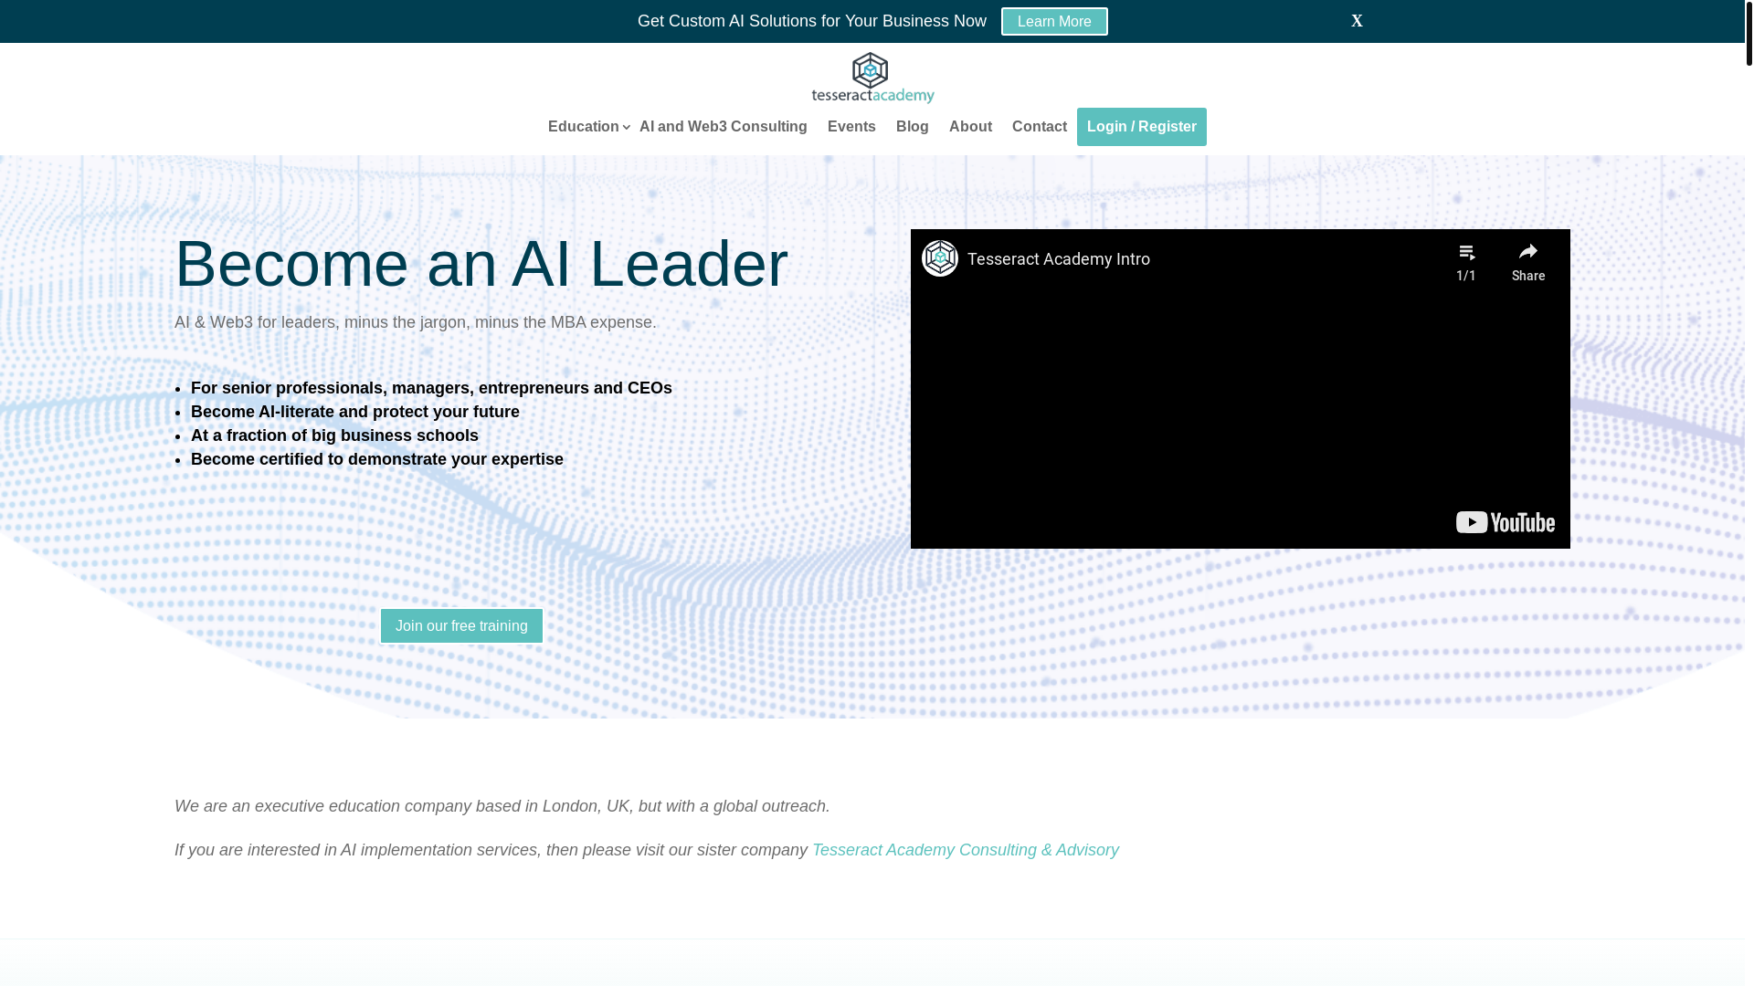
Task: Click the banner text 'Get Custom AI Solutions'
Action: tap(727, 21)
